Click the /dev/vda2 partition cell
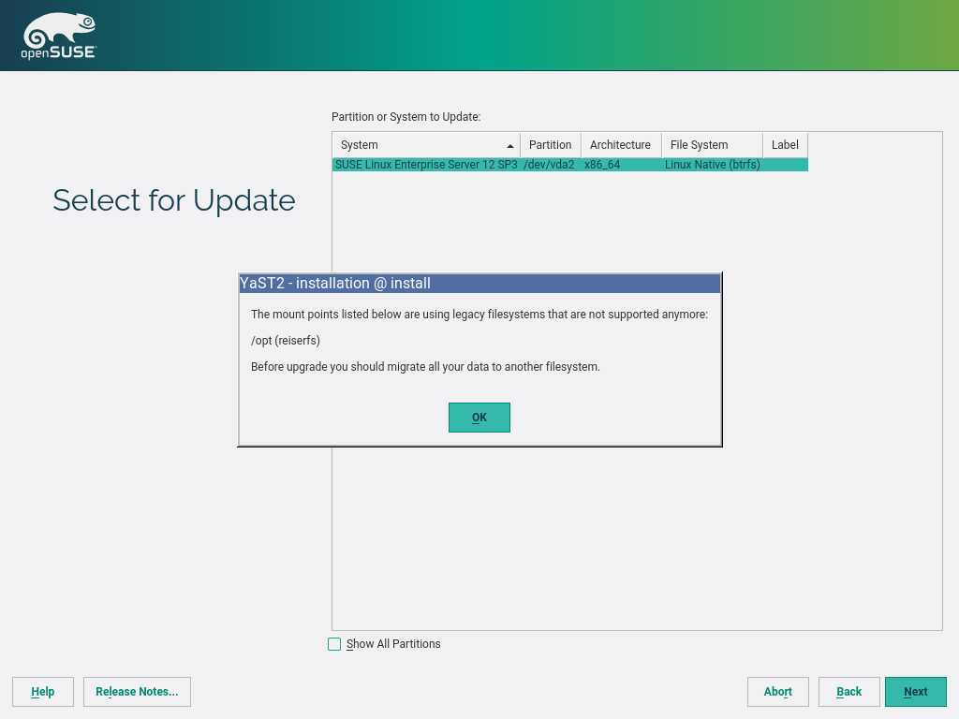This screenshot has width=959, height=719. pos(549,165)
